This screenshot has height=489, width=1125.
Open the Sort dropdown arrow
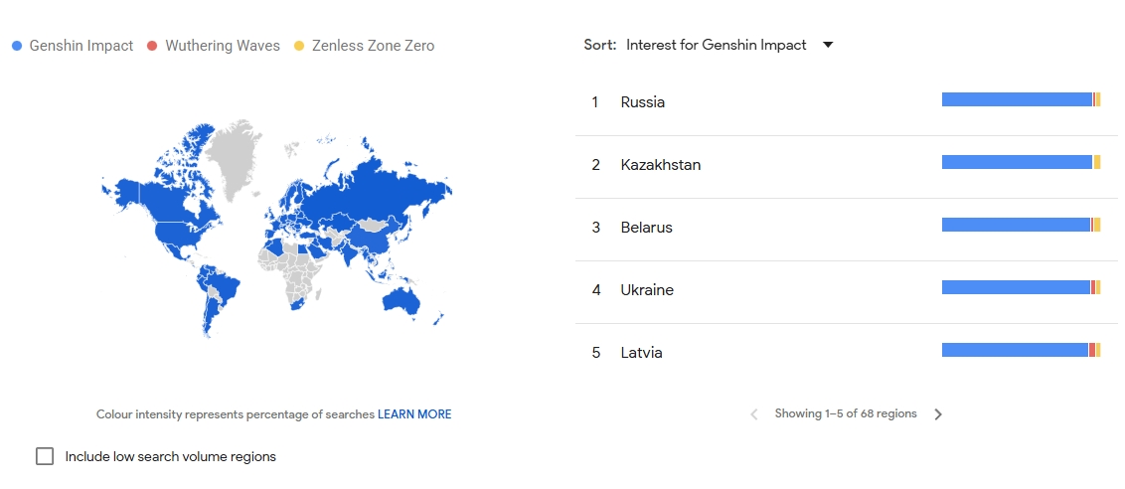[828, 45]
